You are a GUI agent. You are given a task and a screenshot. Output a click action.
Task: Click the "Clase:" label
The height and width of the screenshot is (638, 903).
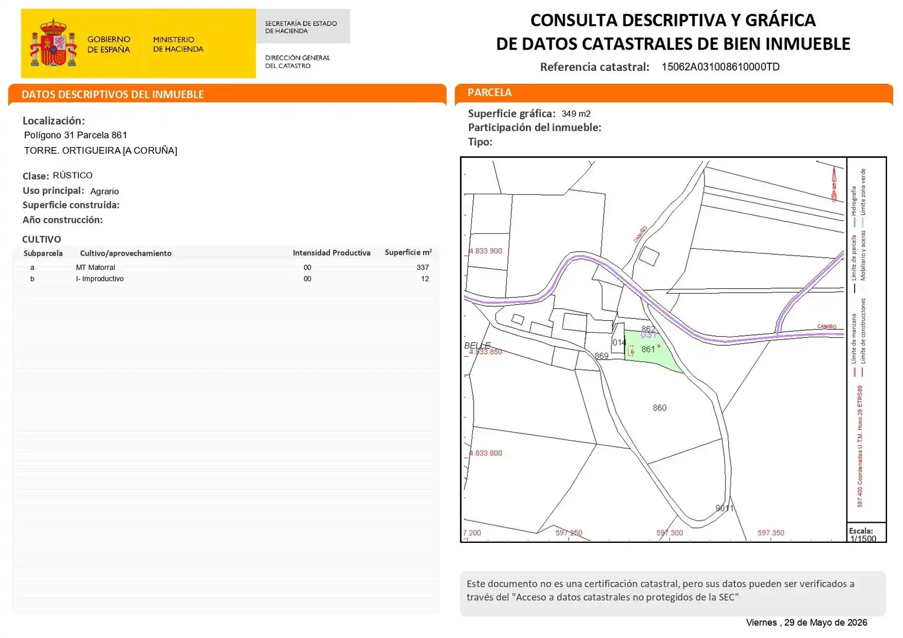tap(35, 176)
